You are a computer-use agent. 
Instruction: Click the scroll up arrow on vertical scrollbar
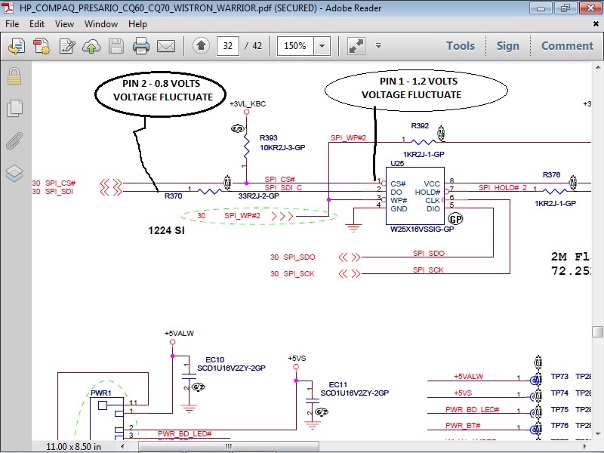point(598,67)
